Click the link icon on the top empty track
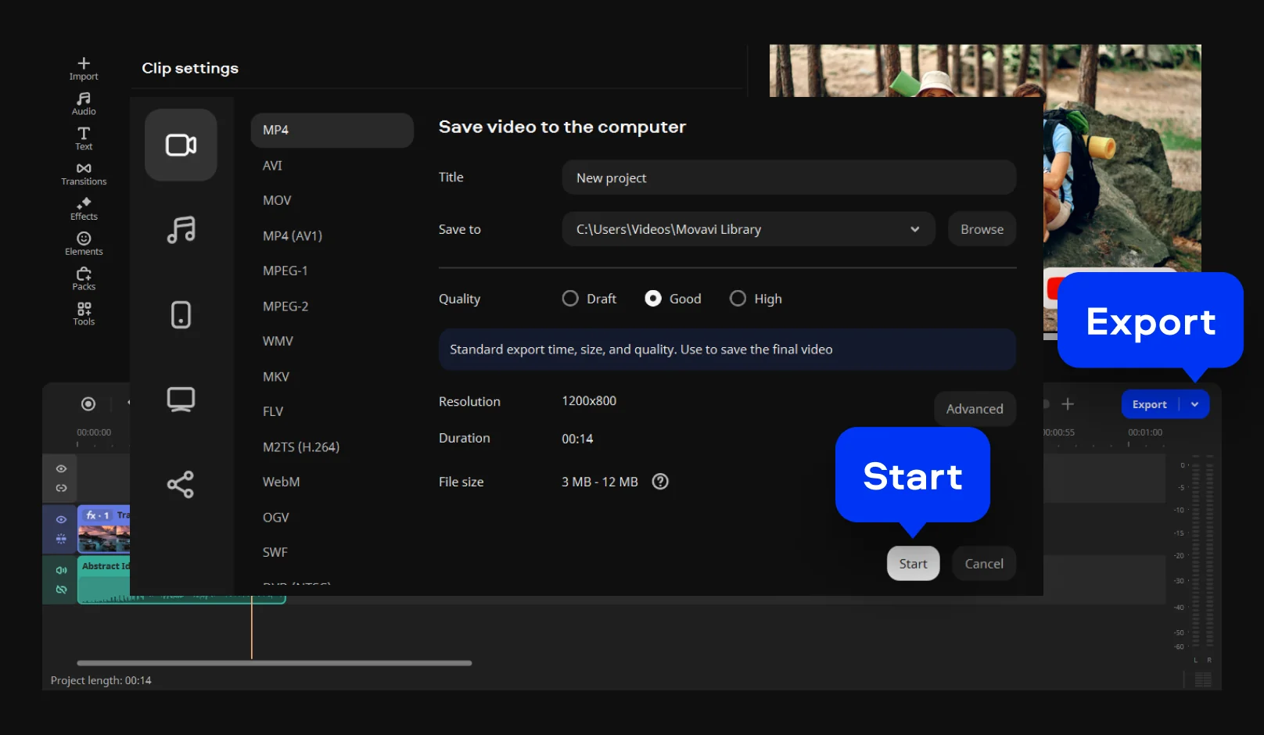The height and width of the screenshot is (735, 1264). [x=61, y=488]
